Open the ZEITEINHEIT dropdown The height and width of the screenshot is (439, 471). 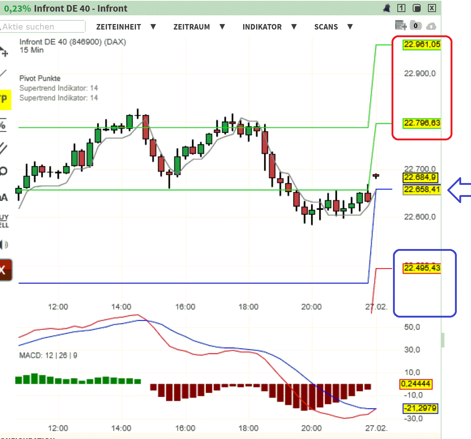[x=126, y=27]
